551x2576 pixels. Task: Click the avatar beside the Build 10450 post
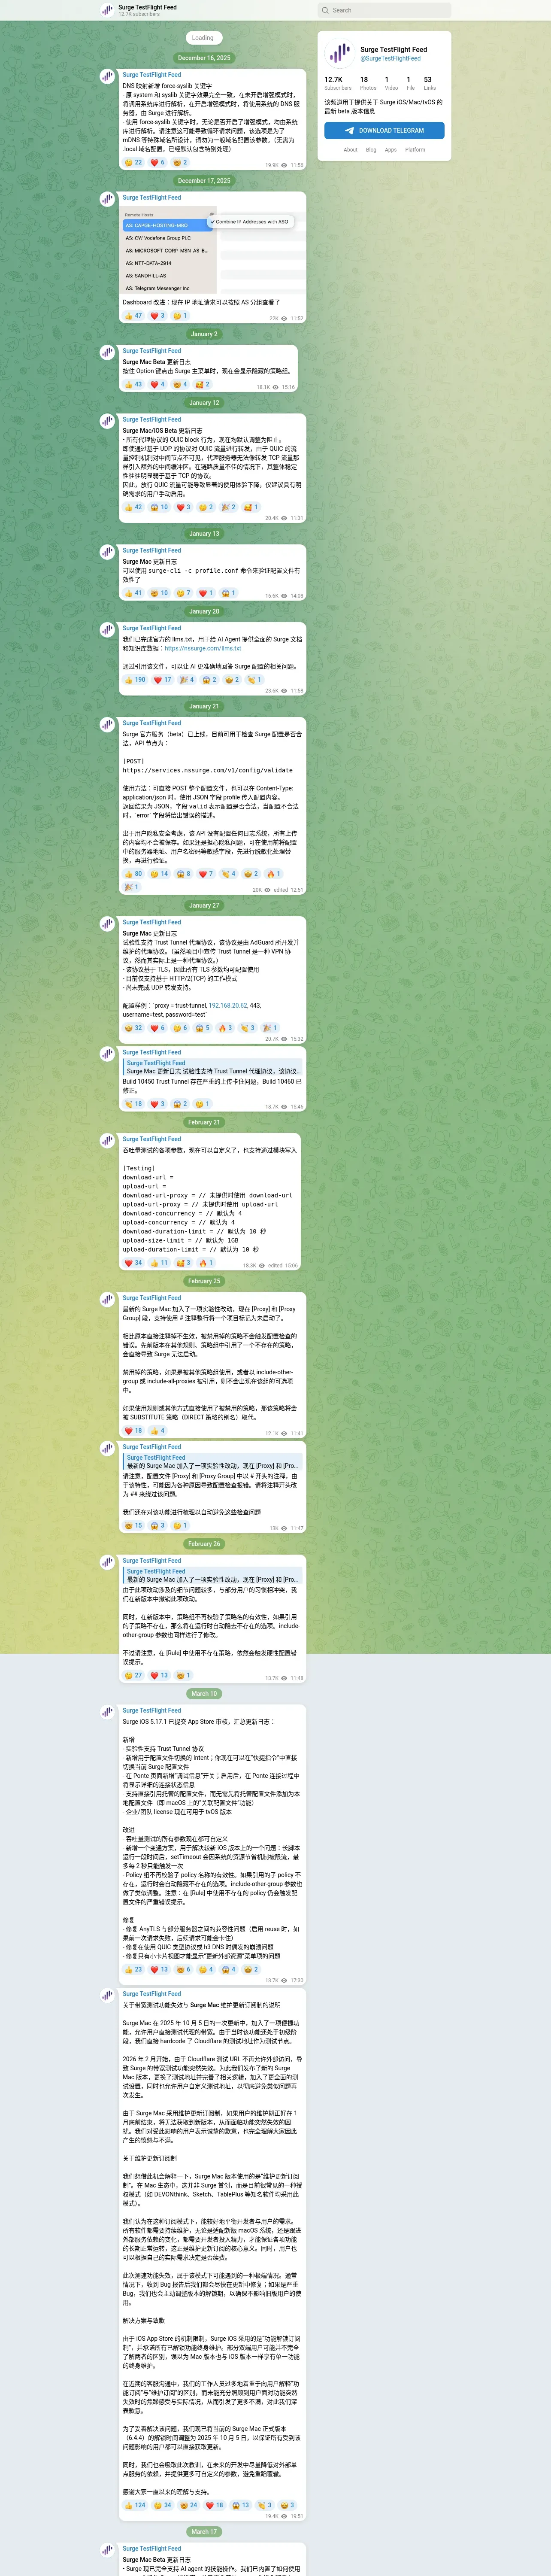[x=107, y=1054]
